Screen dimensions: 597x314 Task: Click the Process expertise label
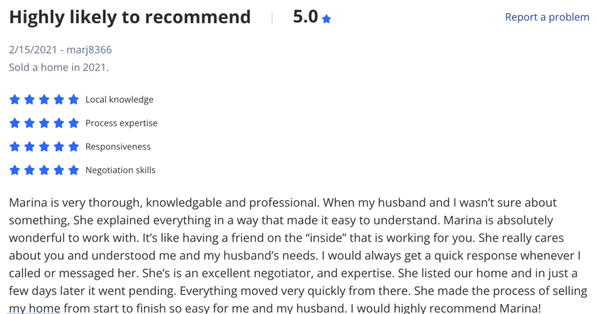(x=121, y=124)
